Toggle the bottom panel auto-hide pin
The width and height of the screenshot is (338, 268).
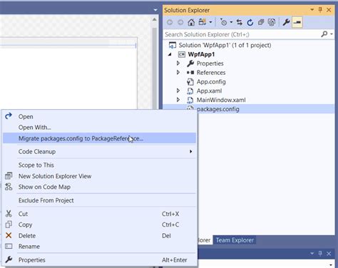pos(320,254)
